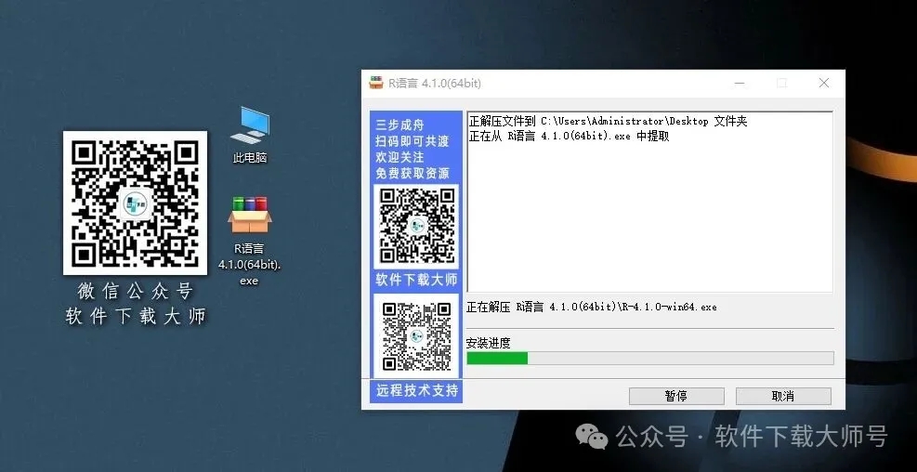Image resolution: width=917 pixels, height=472 pixels.
Task: Click the 免费获取资源 text in sidebar
Action: [413, 174]
